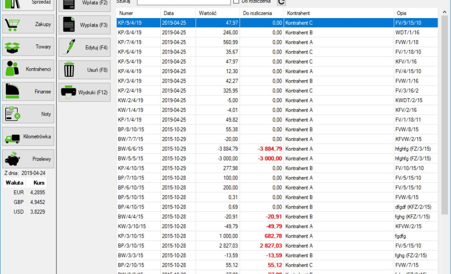Viewport: 451px width, 274px height.
Task: Go to the Kontrahenci contacts section
Action: [x=28, y=69]
